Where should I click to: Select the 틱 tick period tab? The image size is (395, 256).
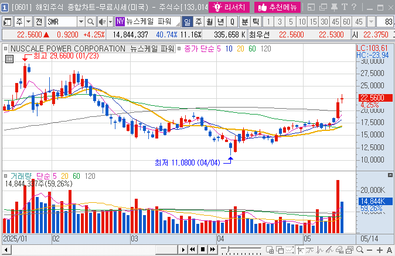point(256,22)
